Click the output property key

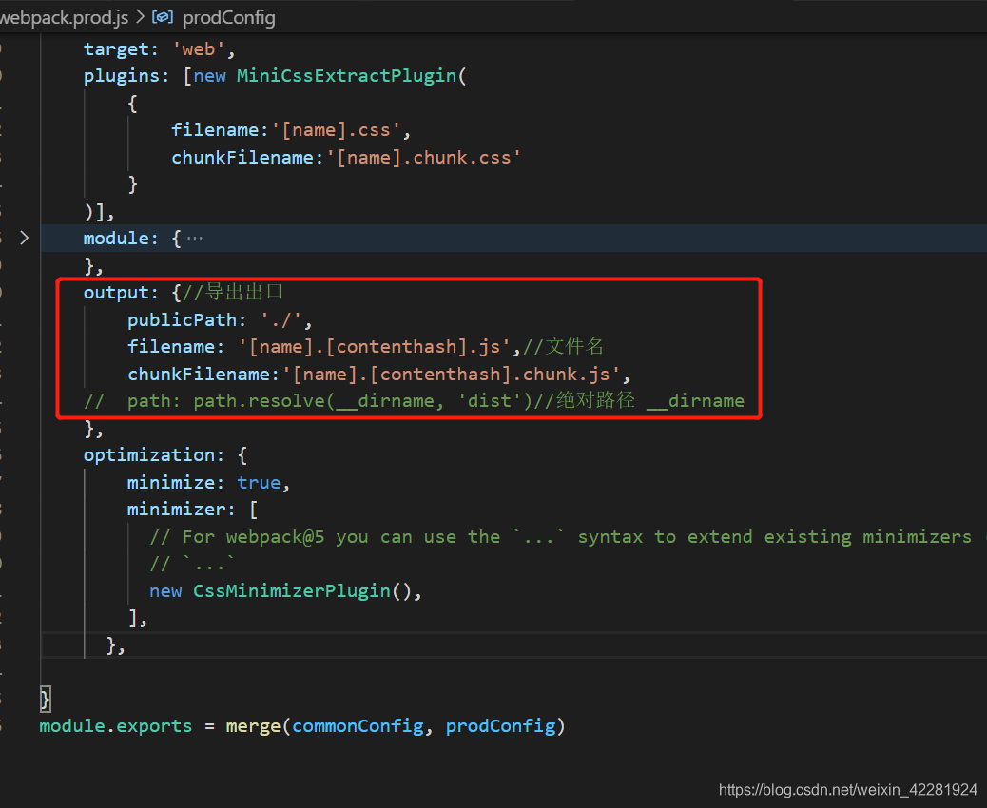116,293
